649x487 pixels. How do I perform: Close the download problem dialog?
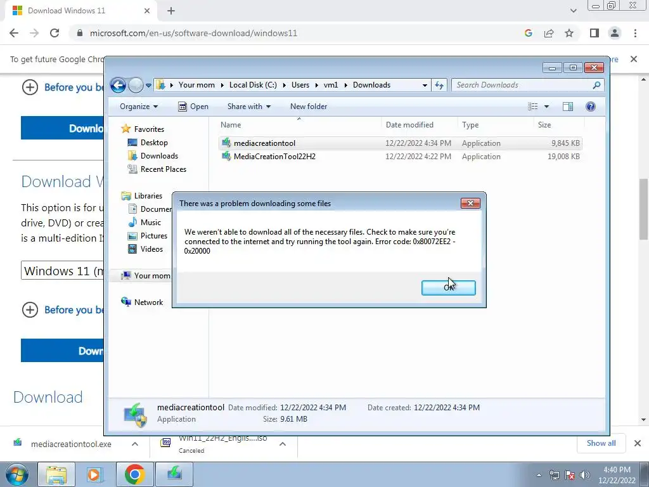click(x=471, y=204)
